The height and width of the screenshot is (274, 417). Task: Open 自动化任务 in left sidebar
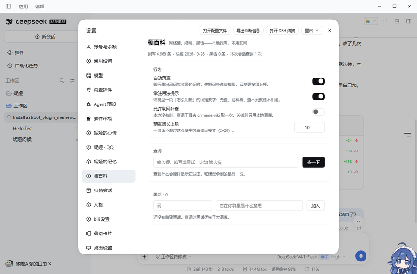(22, 65)
